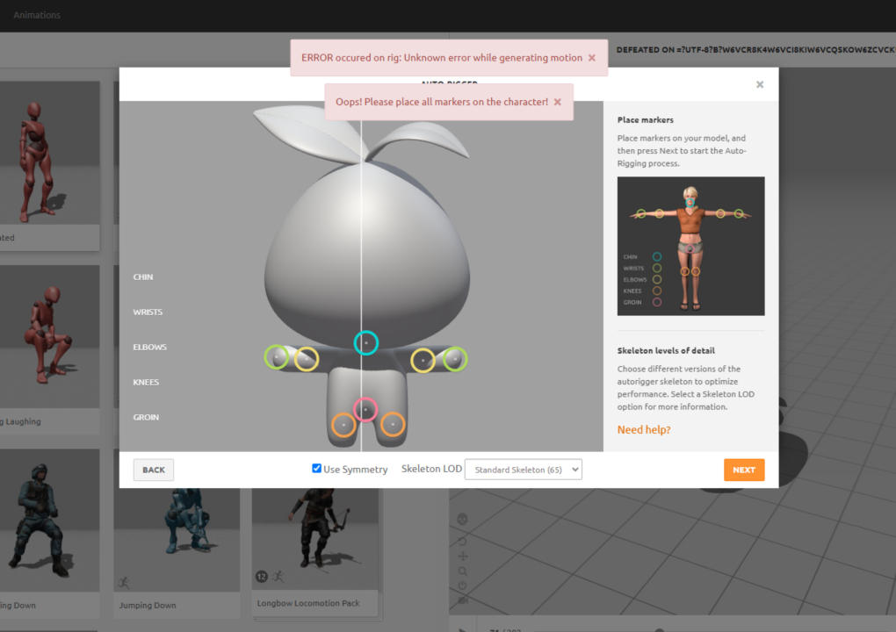Toggle the skeleton view skull icon in the viewer
This screenshot has width=896, height=632.
click(x=462, y=519)
